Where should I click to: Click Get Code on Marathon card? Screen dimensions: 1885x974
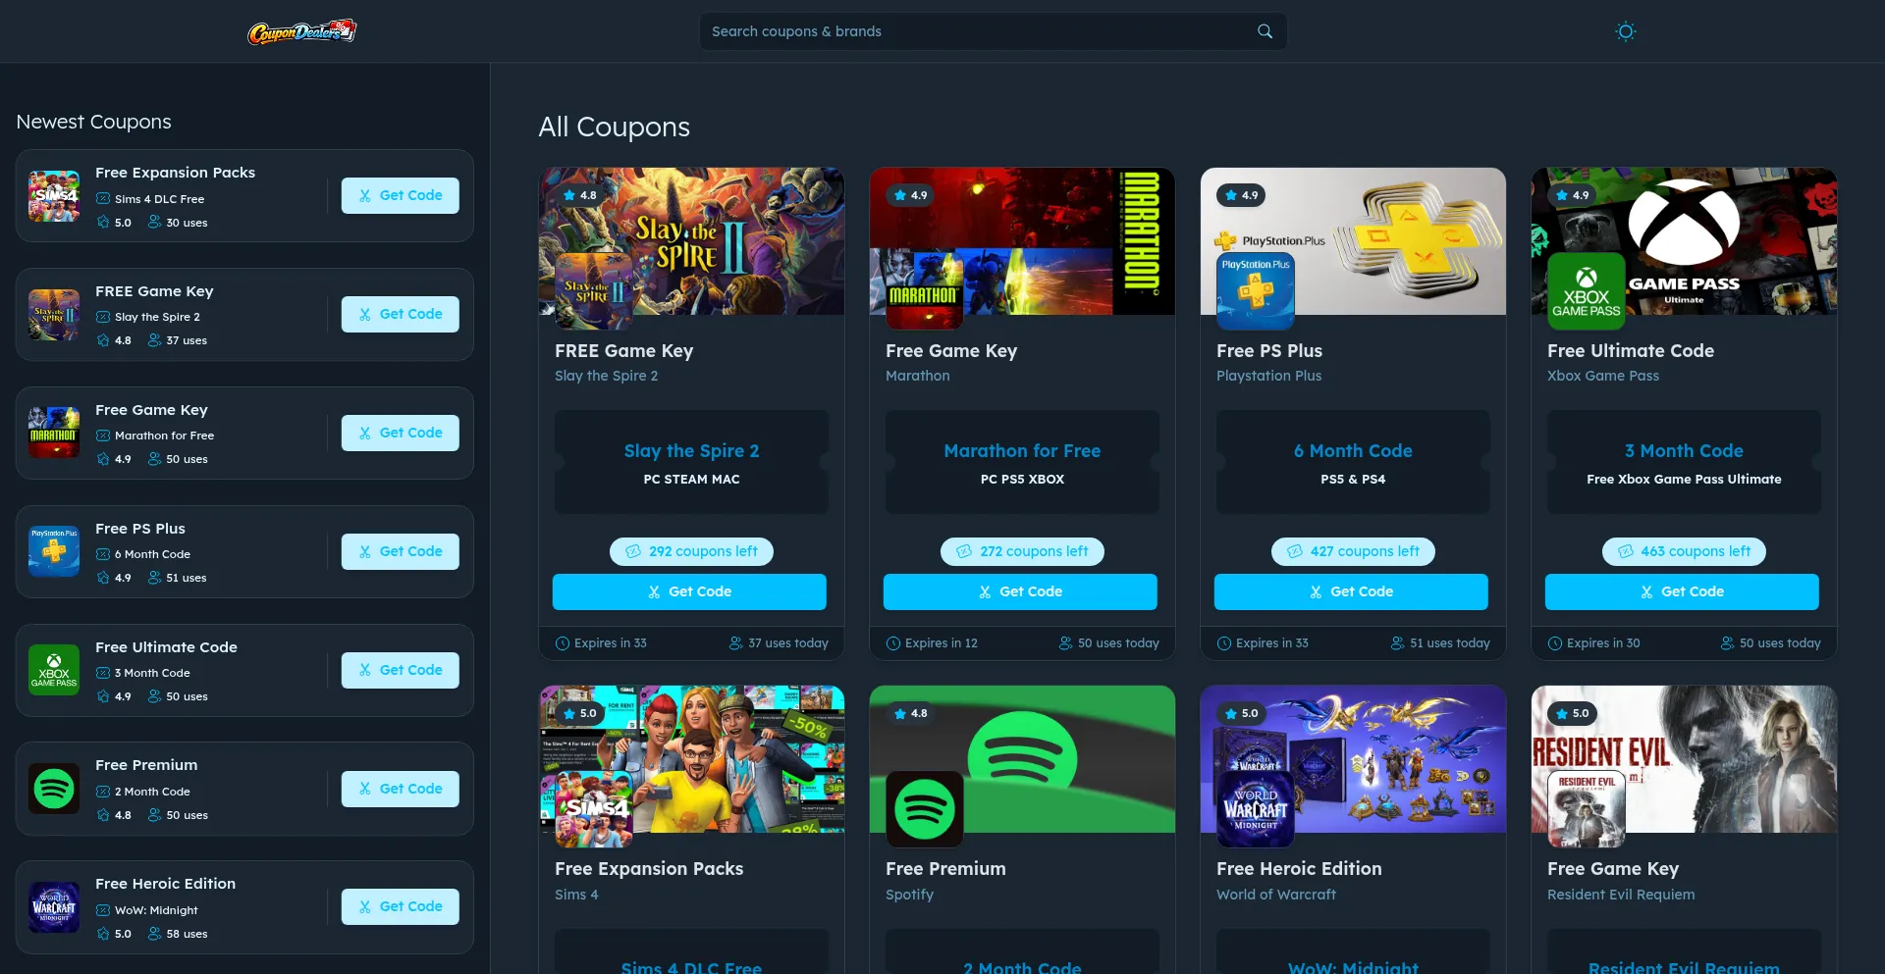[x=1020, y=591]
